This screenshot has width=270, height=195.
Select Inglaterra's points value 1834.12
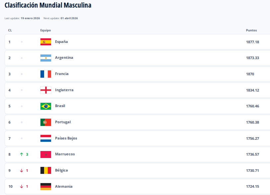pos(252,90)
